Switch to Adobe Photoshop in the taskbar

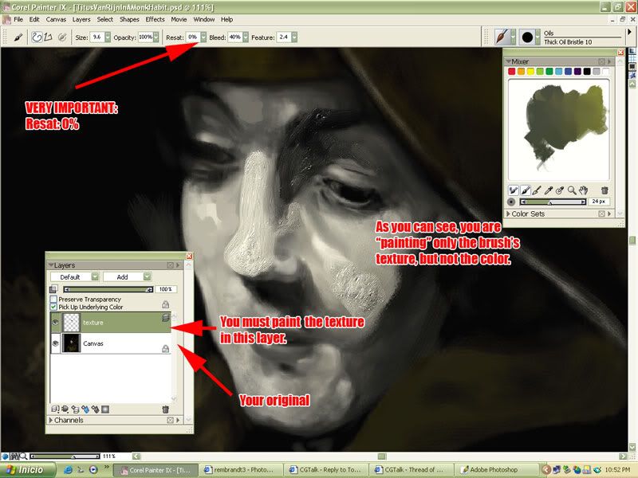point(495,470)
